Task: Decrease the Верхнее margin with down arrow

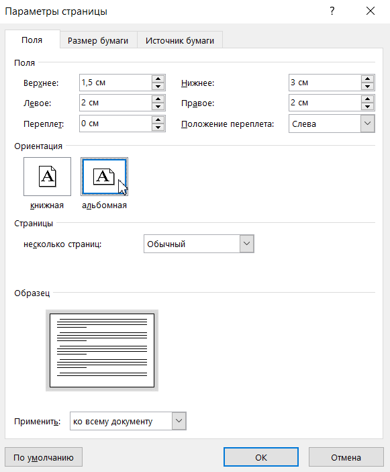Action: [158, 87]
